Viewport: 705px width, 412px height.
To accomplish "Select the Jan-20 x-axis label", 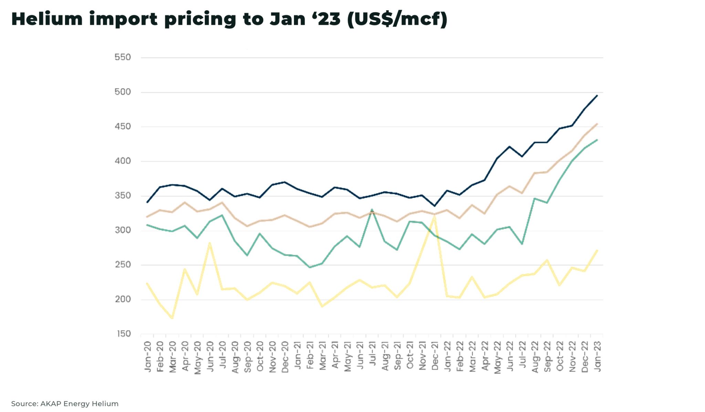I will [x=148, y=356].
